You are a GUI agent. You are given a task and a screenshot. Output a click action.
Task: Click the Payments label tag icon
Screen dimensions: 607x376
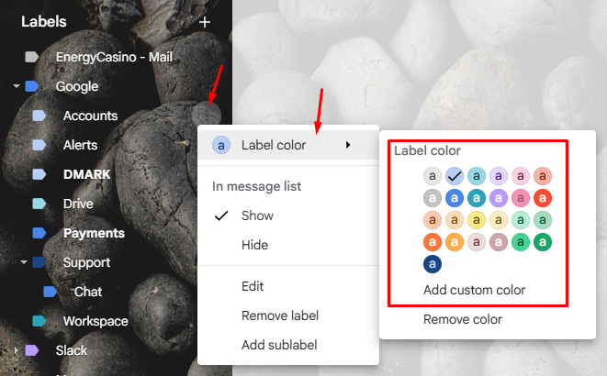[x=39, y=233]
